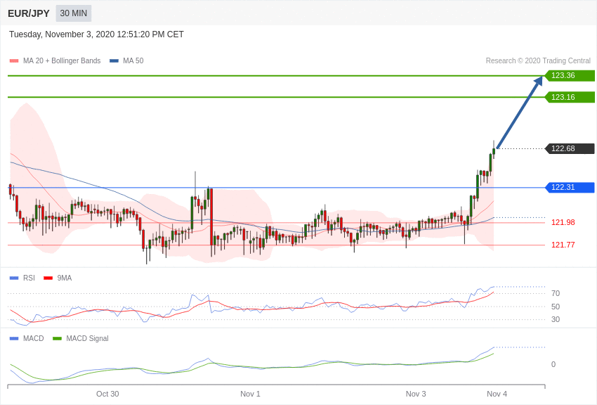Viewport: 597px width, 405px height.
Task: Click the MACD legend label
Action: coord(33,338)
